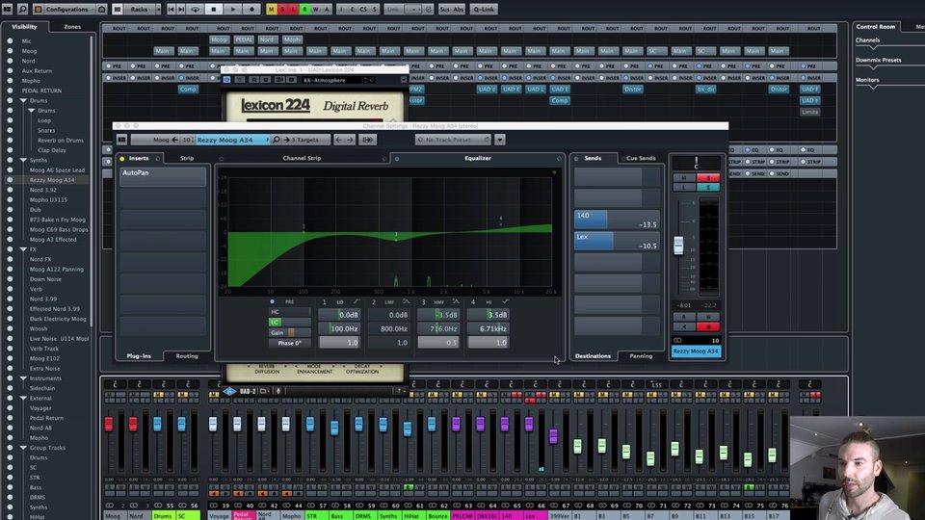Go to previous marker transport icon
The image size is (925, 520).
point(172,9)
